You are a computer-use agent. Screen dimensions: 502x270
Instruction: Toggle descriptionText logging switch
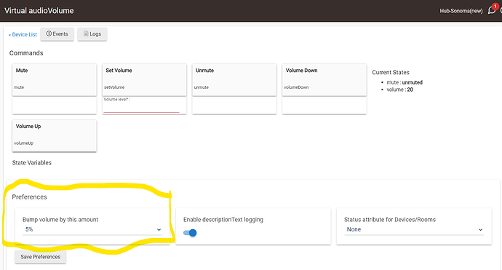pyautogui.click(x=190, y=233)
